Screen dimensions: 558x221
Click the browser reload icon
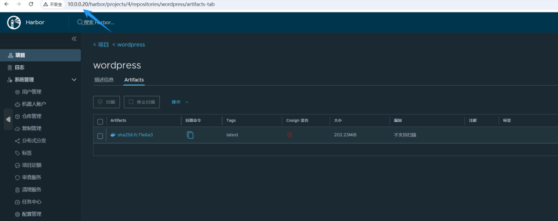32,4
